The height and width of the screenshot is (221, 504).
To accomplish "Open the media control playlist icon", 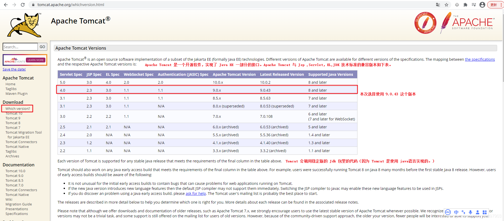I will (474, 5).
